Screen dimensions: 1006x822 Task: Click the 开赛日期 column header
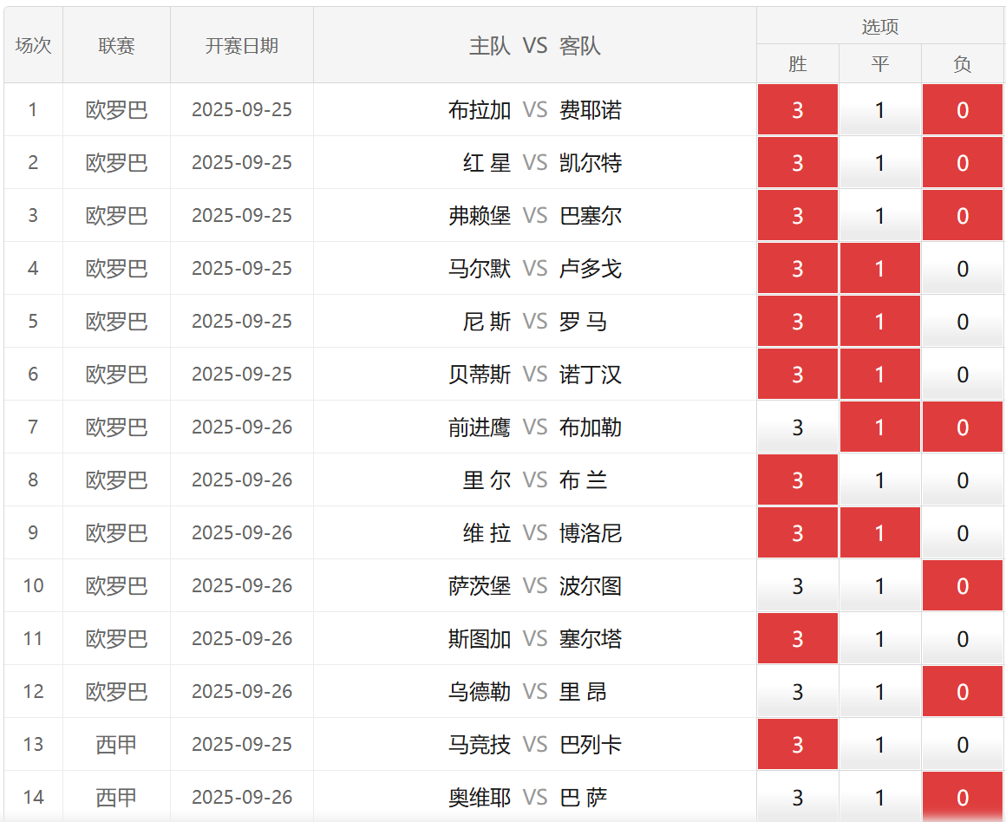click(x=242, y=46)
